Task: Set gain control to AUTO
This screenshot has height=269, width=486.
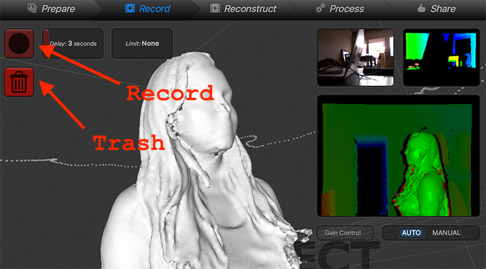Action: [411, 233]
